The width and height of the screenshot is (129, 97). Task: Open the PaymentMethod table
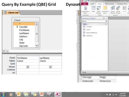tap(90, 33)
